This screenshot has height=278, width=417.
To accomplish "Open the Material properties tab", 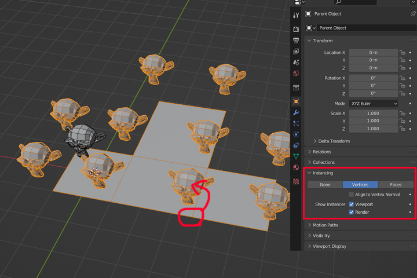I will pyautogui.click(x=296, y=167).
